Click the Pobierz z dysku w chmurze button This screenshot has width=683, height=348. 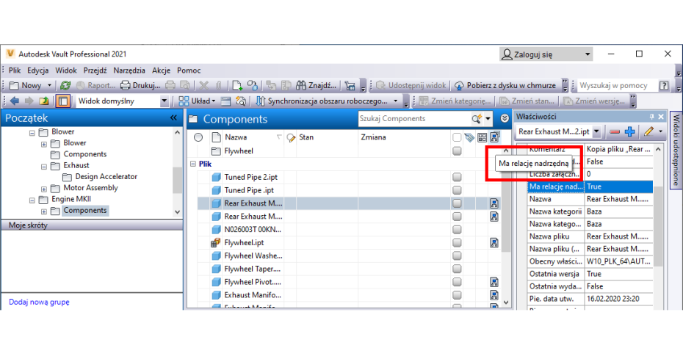click(x=505, y=85)
